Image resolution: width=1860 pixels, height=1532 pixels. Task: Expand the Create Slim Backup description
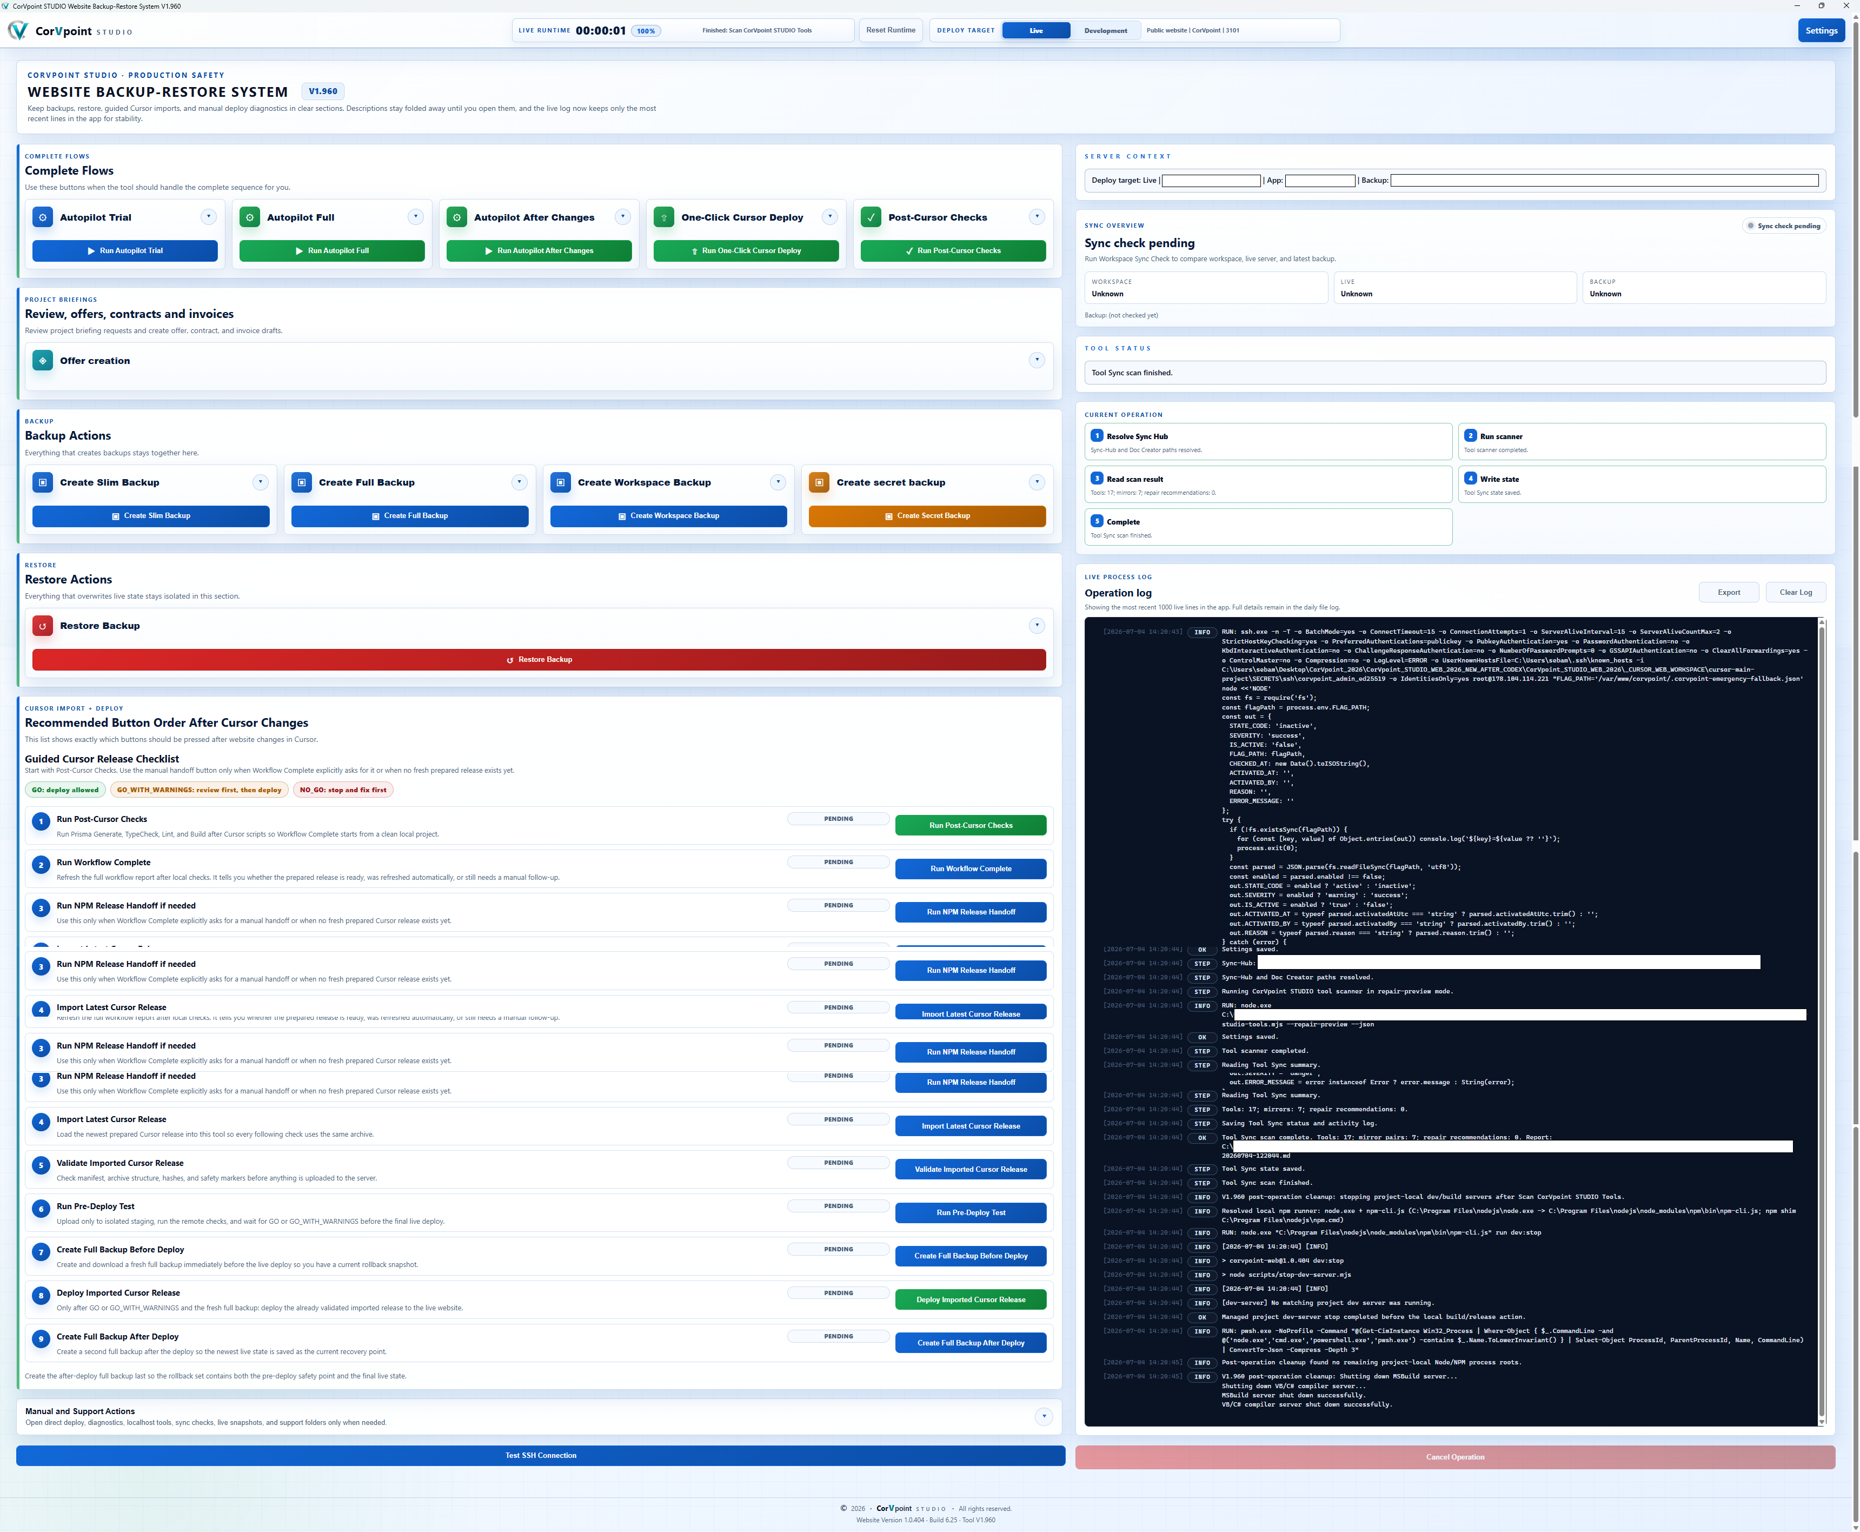point(260,482)
